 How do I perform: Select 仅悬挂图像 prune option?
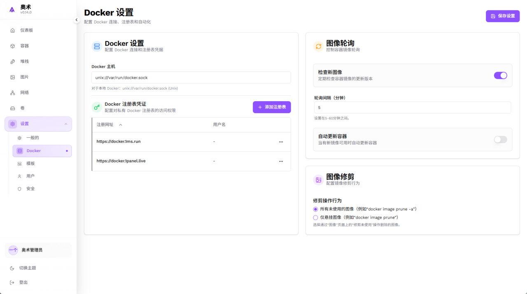316,218
